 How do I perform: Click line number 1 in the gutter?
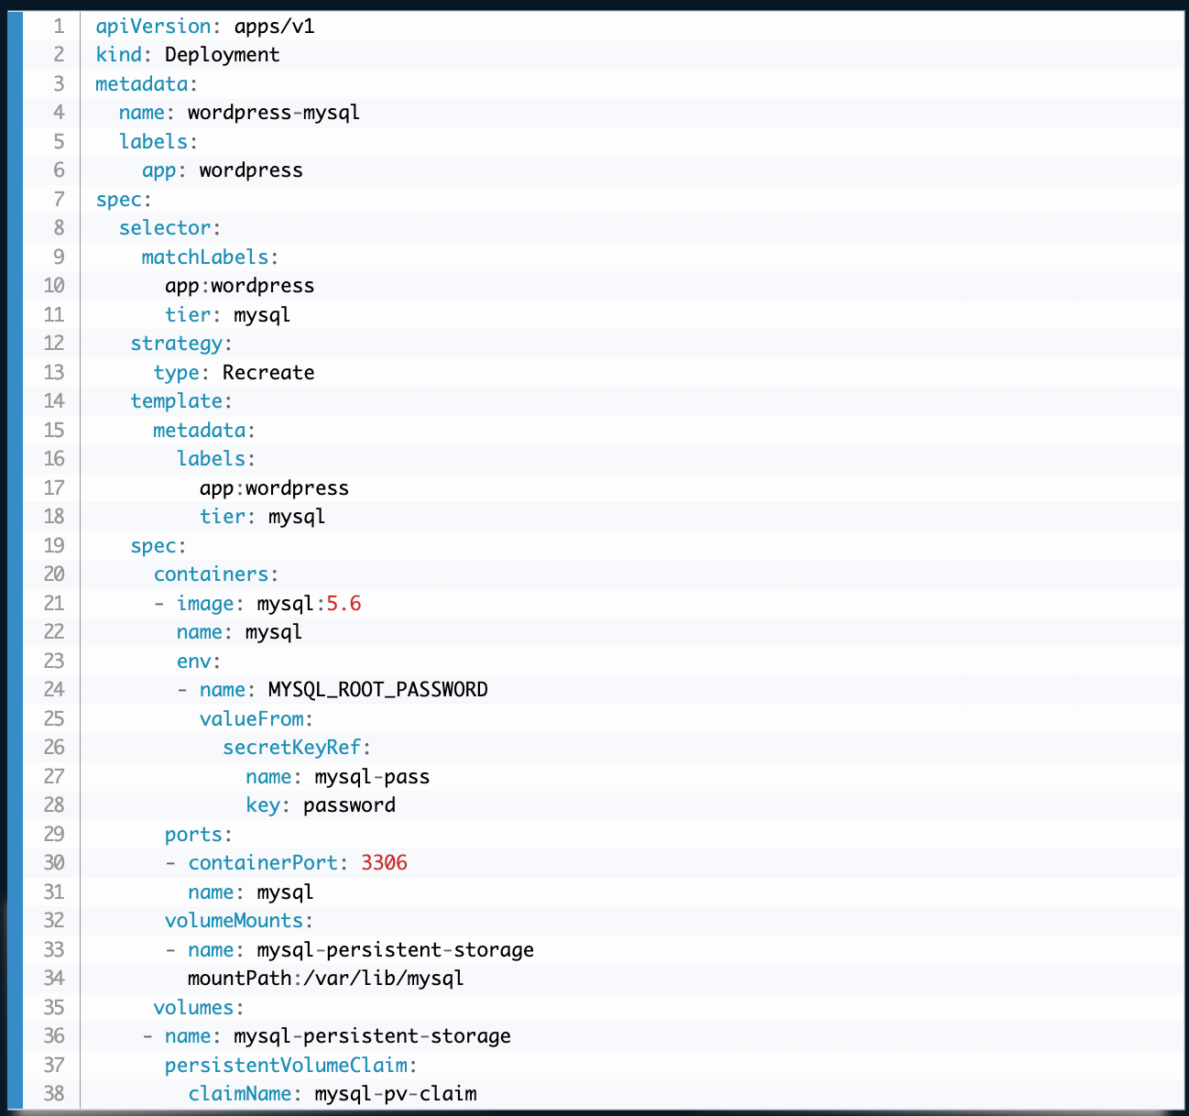pyautogui.click(x=59, y=26)
